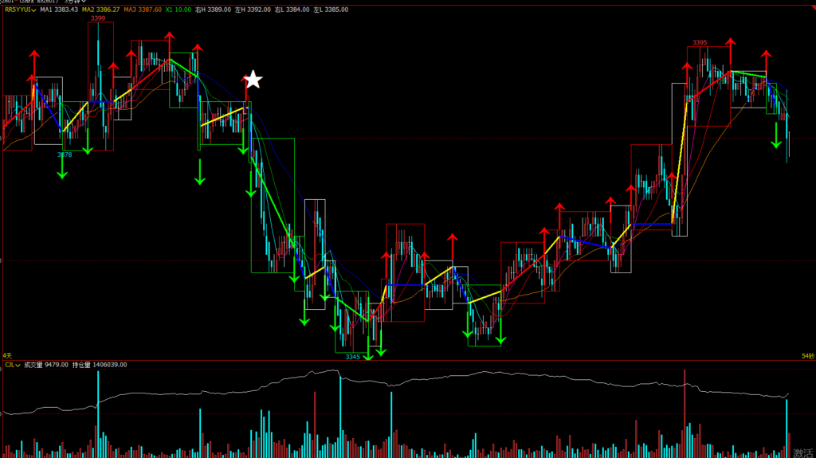Click the 右H 3389.00 value label
The width and height of the screenshot is (816, 458).
(215, 10)
